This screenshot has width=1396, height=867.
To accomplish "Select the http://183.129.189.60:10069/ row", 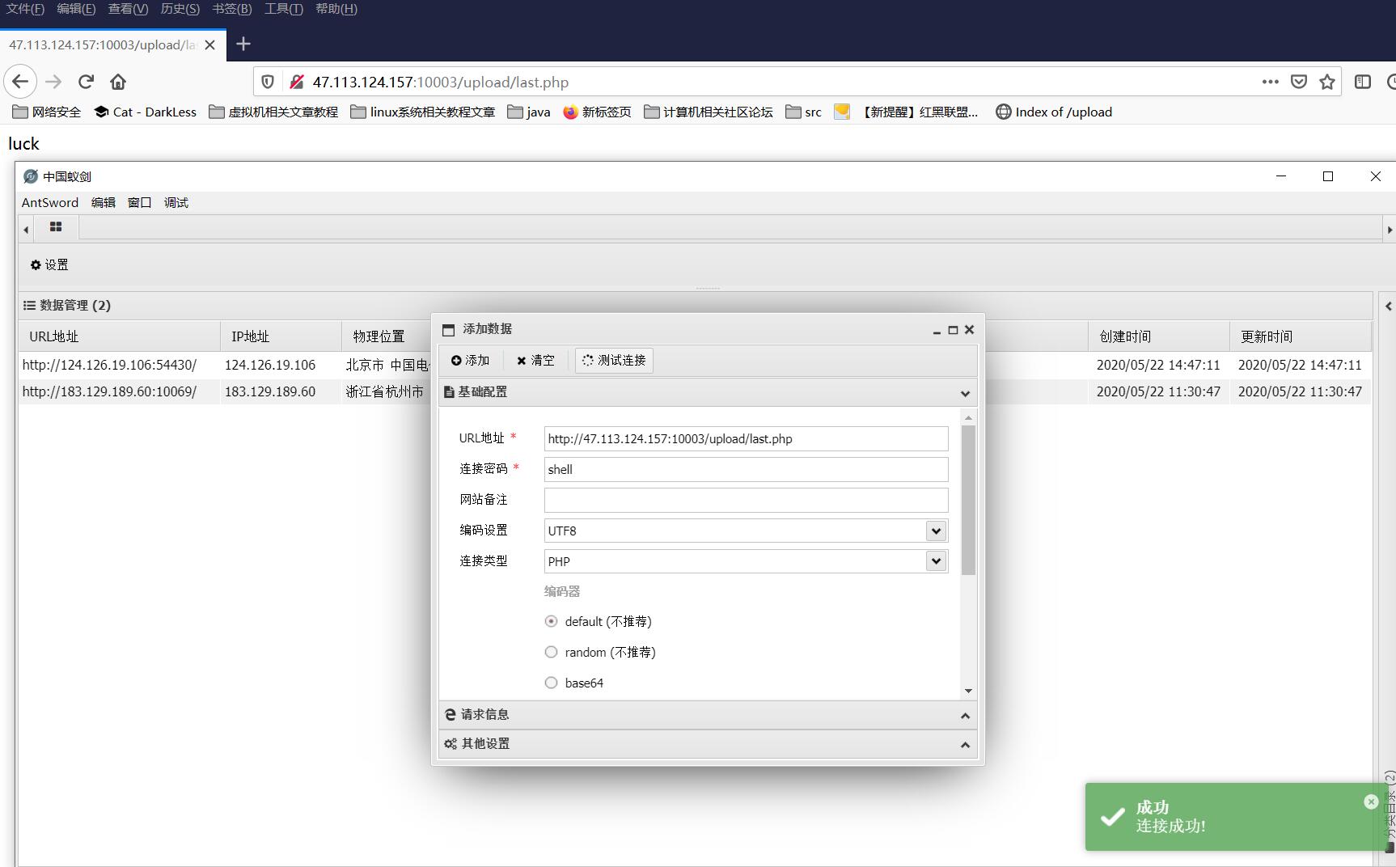I will click(695, 391).
